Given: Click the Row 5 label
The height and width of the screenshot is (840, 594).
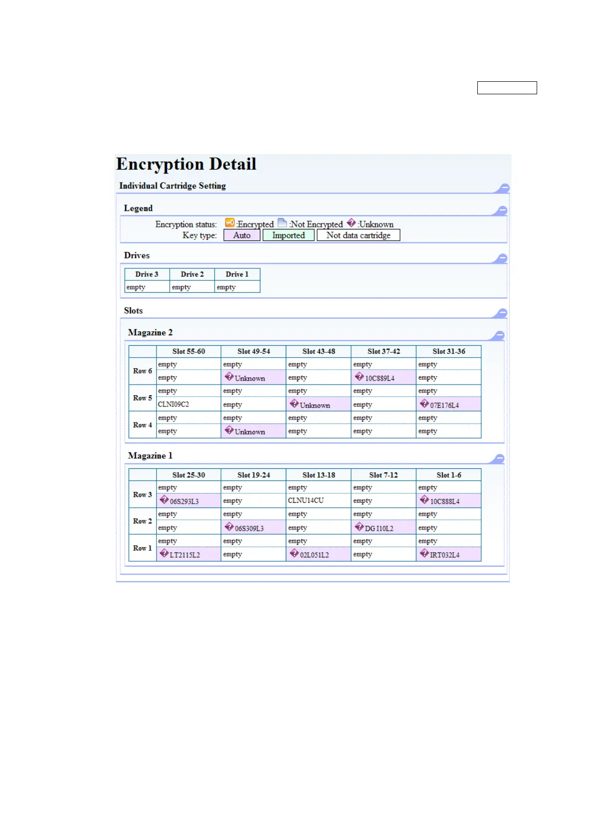Looking at the screenshot, I should 143,398.
